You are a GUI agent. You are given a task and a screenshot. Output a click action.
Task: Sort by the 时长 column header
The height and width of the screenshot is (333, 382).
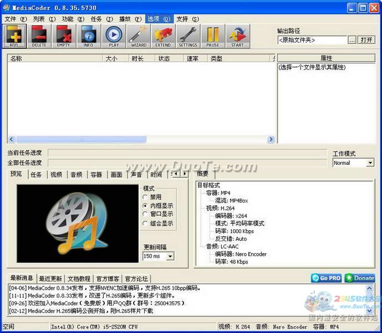(142, 58)
